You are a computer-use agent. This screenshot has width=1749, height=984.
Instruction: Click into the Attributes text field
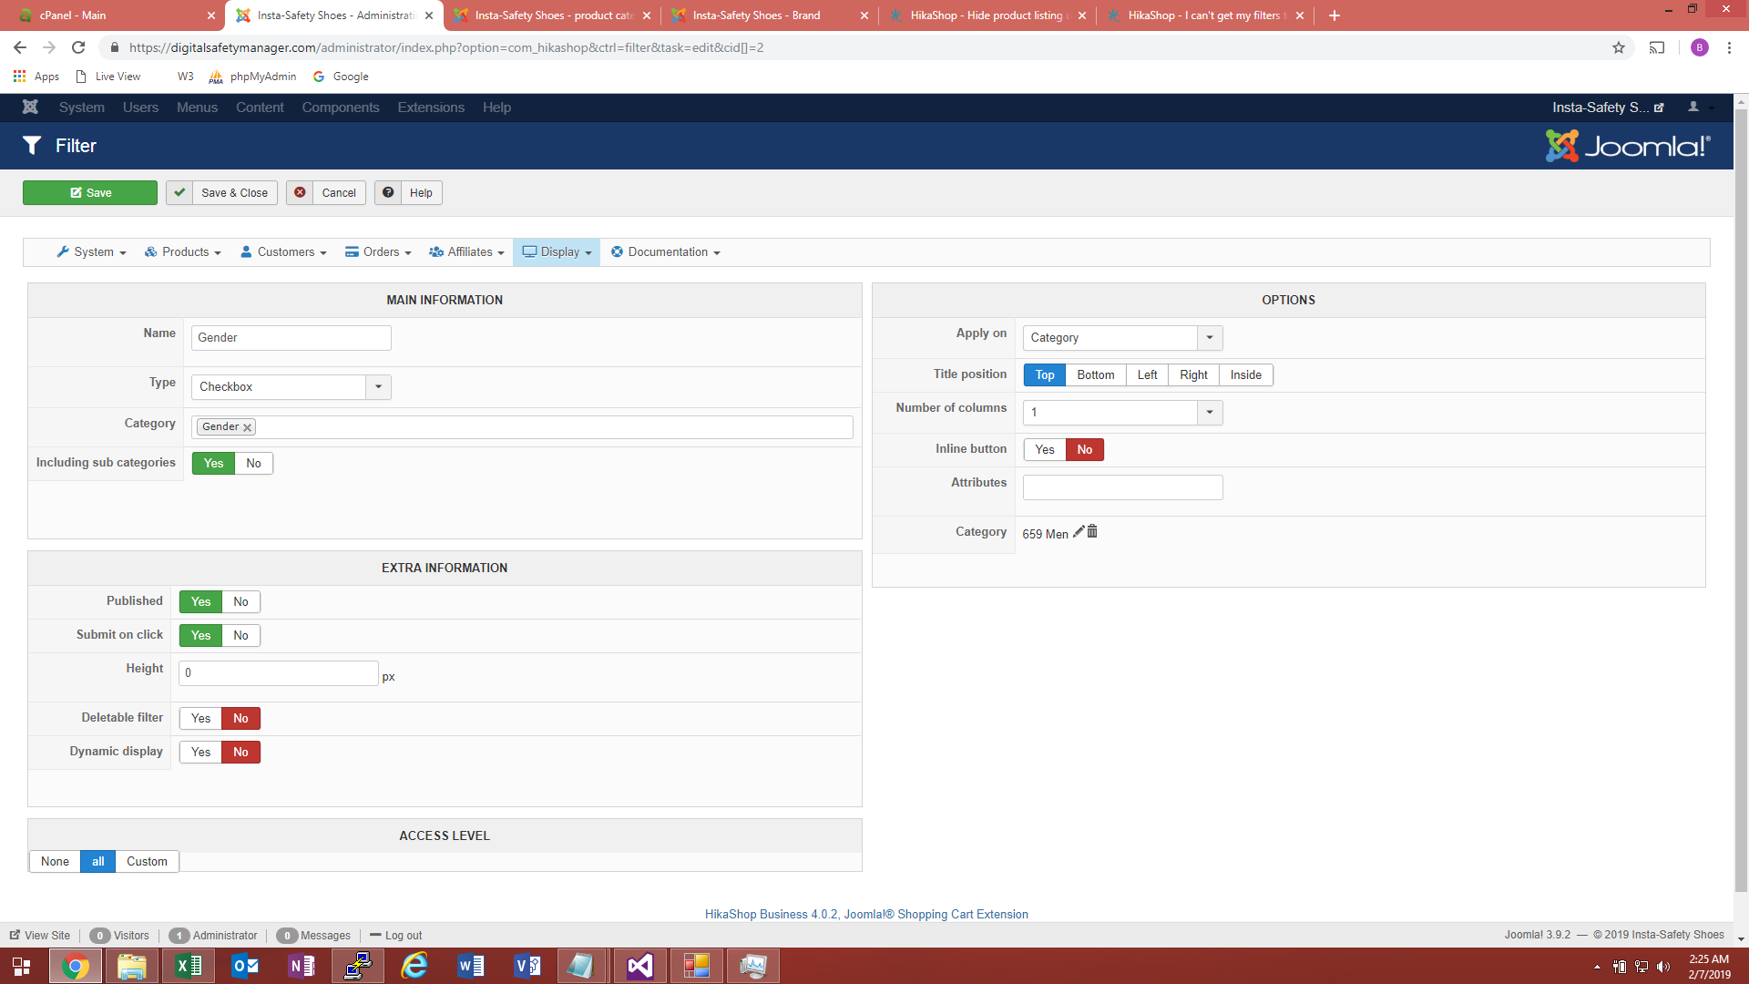pyautogui.click(x=1122, y=487)
